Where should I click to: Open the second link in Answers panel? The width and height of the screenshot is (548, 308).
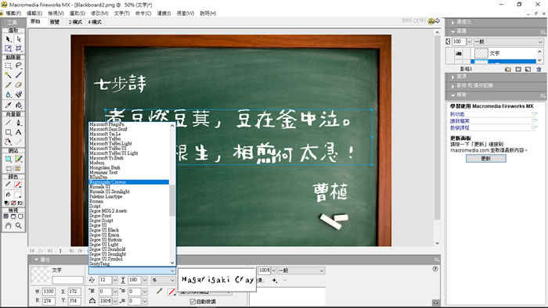460,121
